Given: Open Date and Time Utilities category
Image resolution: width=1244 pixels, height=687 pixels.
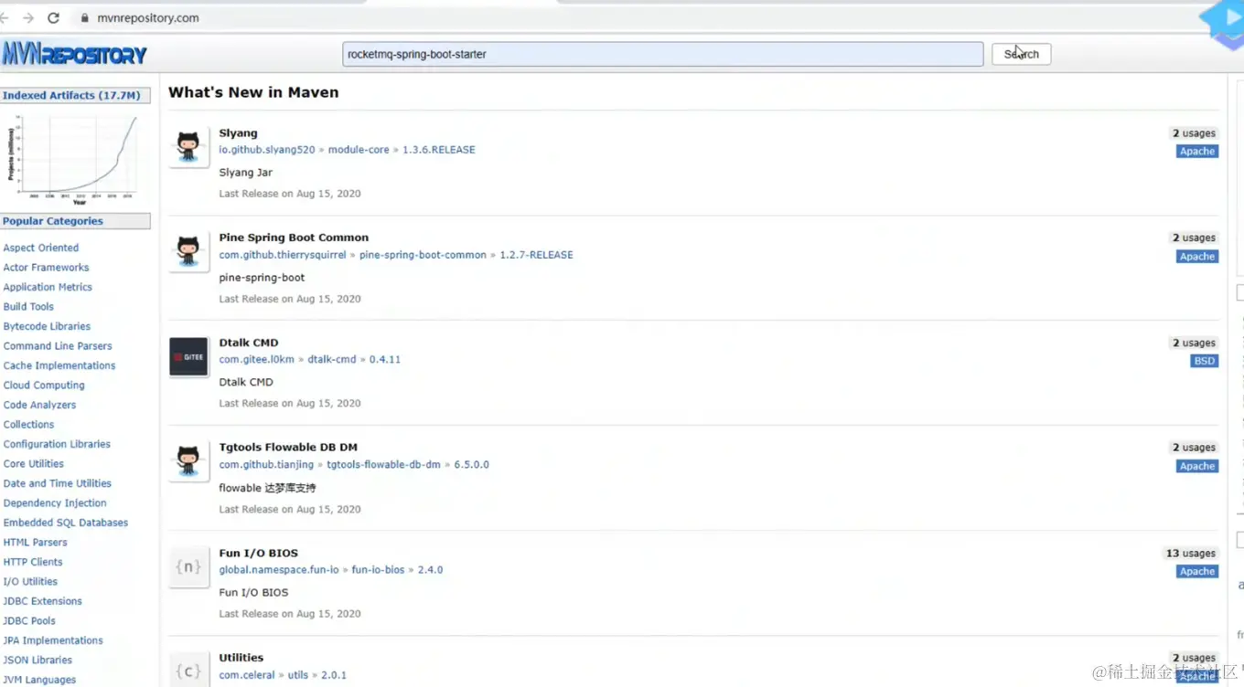Looking at the screenshot, I should (x=58, y=483).
